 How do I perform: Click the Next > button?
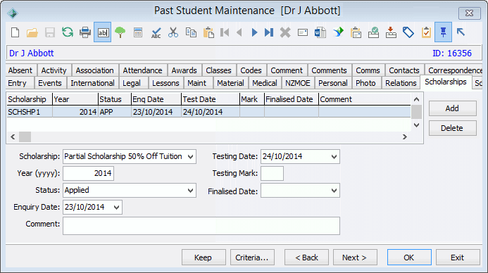pos(355,258)
